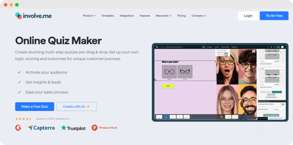Viewport: 293px width, 145px height.
Task: Click the plus icon after the contact page
Action: pyautogui.click(x=191, y=117)
